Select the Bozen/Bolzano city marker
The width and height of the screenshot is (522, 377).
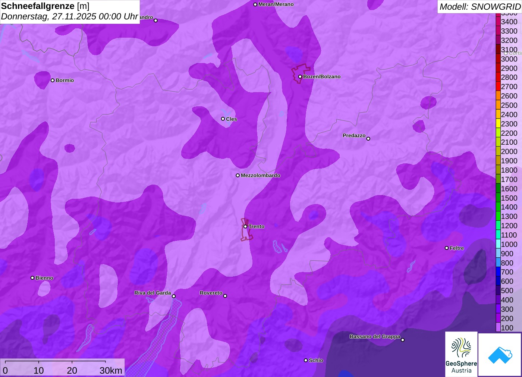tap(300, 77)
